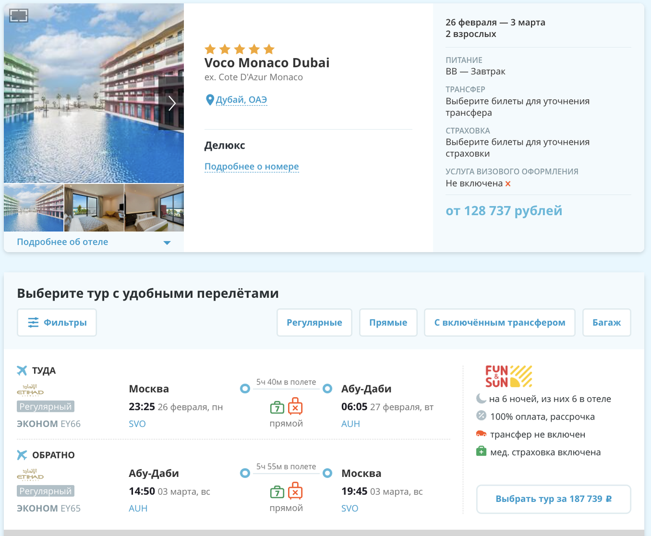The image size is (651, 536).
Task: Enable С включённым трансфером filter
Action: [500, 323]
